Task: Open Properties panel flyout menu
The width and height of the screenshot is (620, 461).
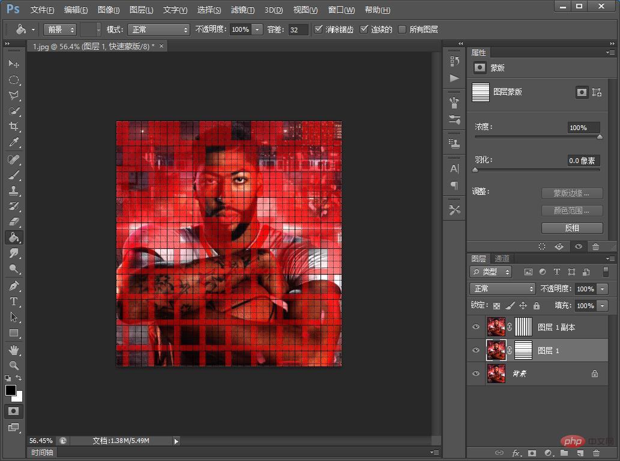Action: coord(610,53)
